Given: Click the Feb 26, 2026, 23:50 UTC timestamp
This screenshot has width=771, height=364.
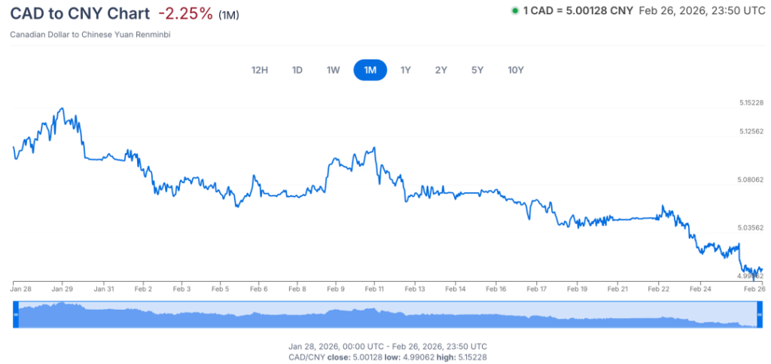Looking at the screenshot, I should [x=701, y=11].
